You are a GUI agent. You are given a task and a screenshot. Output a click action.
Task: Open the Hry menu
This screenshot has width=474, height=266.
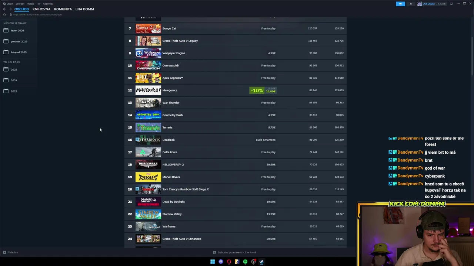click(39, 4)
